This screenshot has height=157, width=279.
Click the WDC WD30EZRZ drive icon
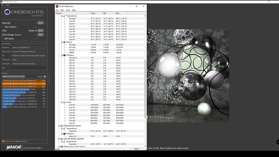(62, 139)
